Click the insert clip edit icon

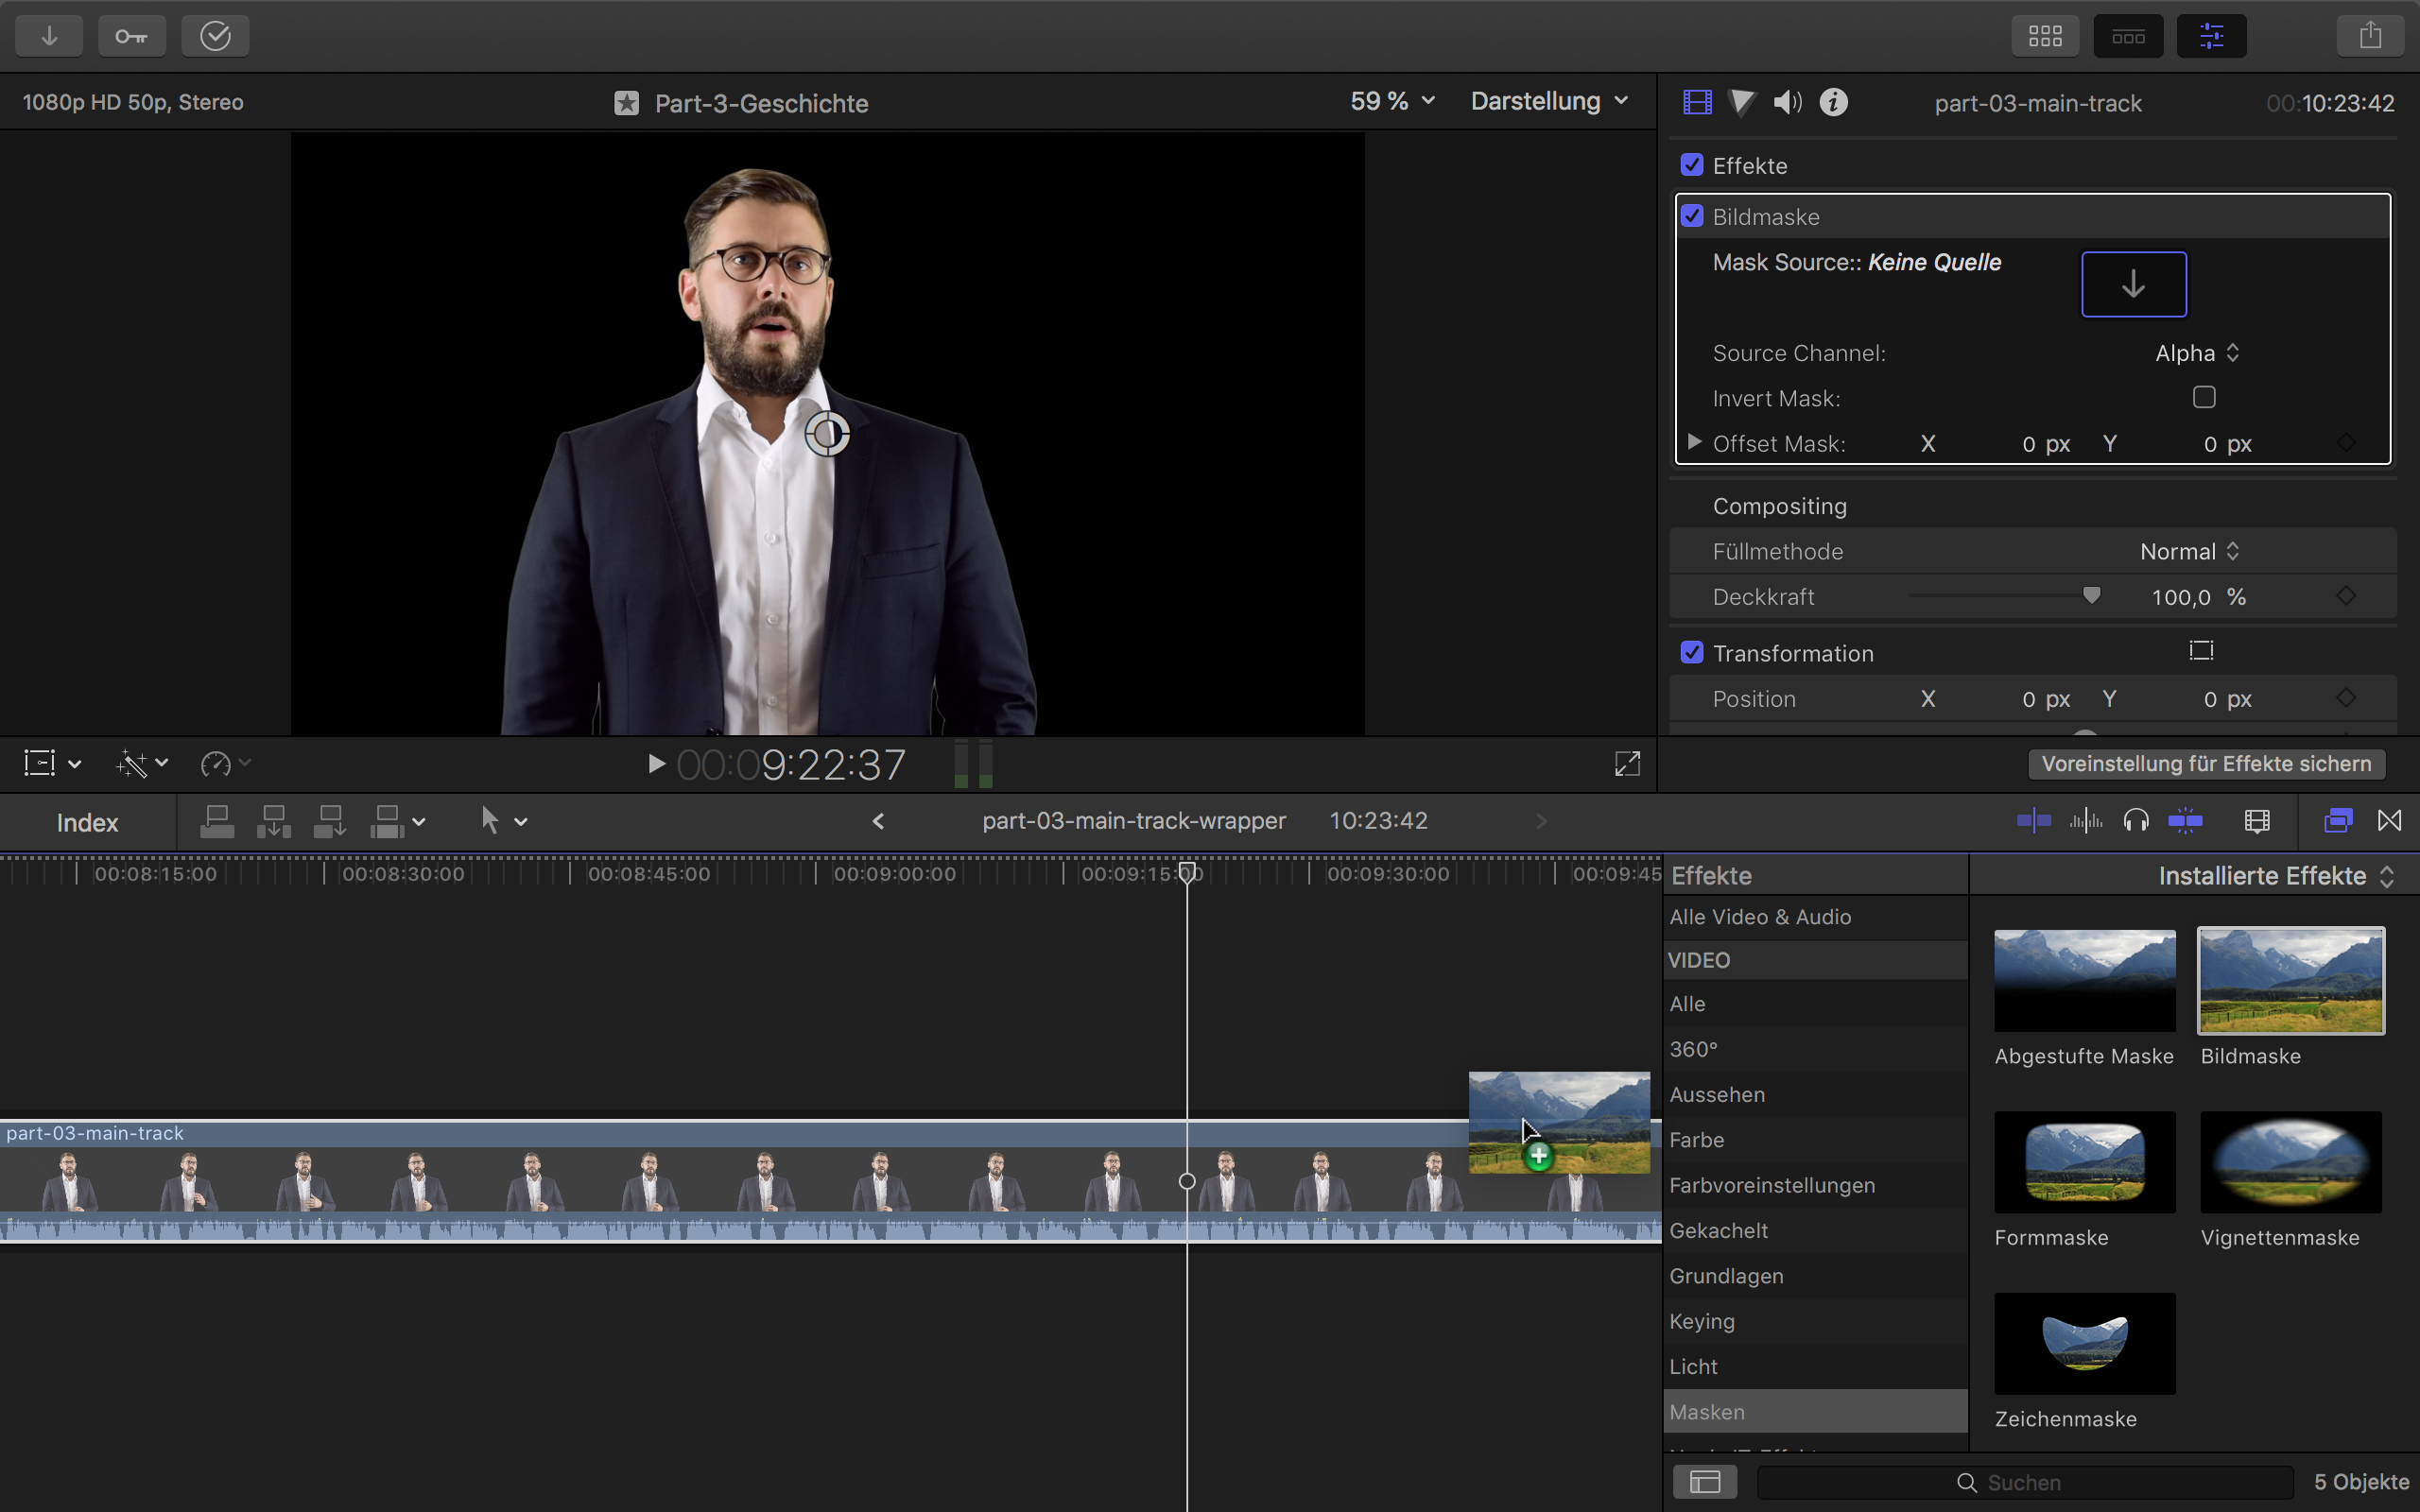(x=273, y=821)
